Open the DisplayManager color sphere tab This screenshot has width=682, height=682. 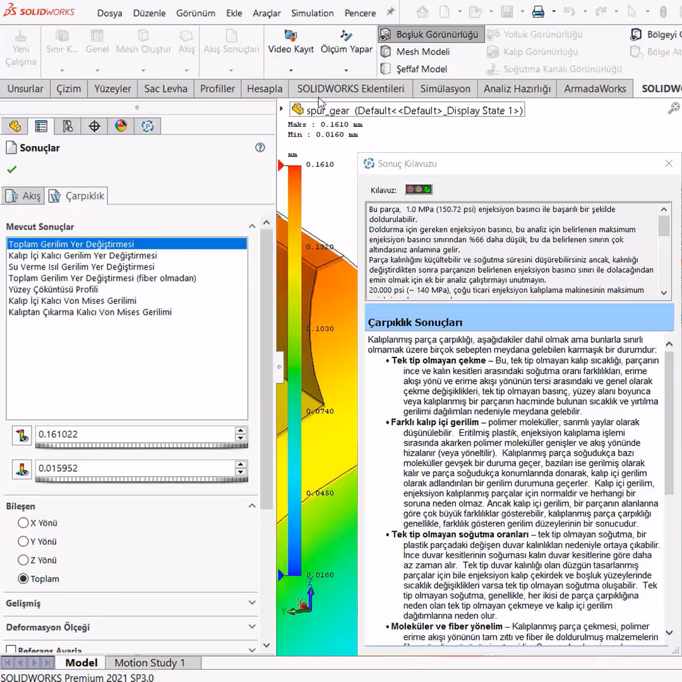click(x=121, y=126)
